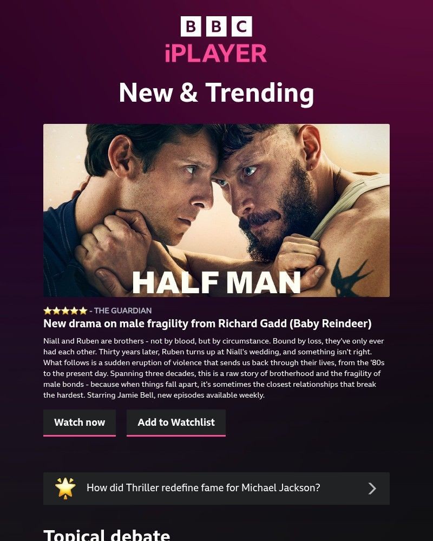433x541 pixels.
Task: Click the BBC logo blocks
Action: click(216, 26)
